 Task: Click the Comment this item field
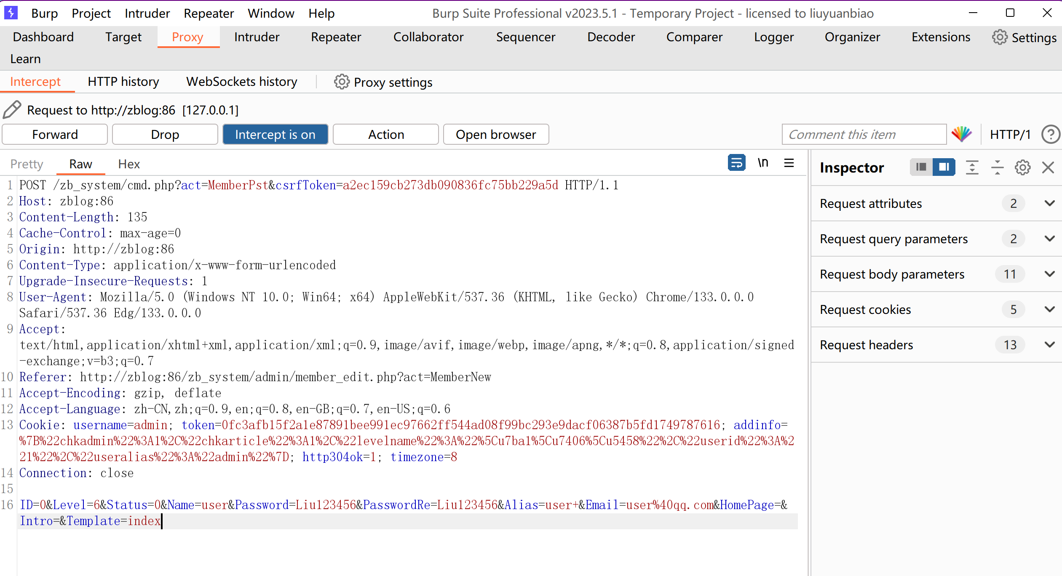[864, 135]
